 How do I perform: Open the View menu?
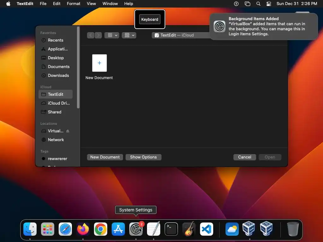(x=91, y=3)
